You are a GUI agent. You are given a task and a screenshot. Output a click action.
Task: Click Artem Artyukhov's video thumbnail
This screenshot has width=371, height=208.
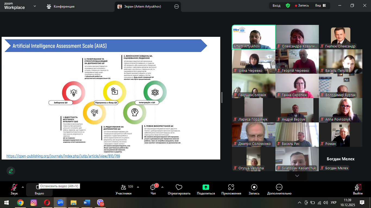pyautogui.click(x=253, y=37)
